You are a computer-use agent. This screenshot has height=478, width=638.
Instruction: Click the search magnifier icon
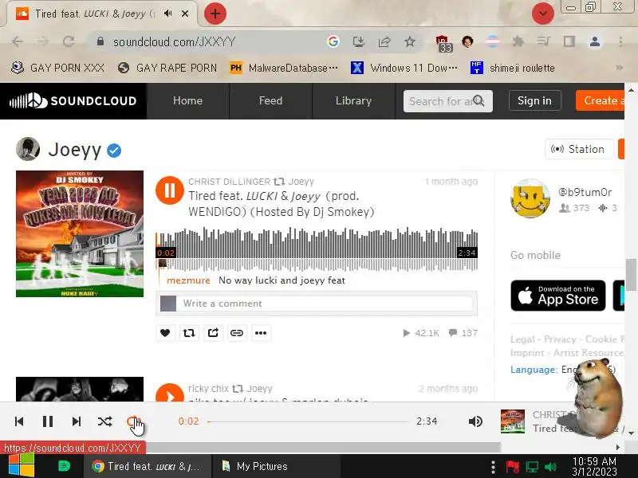tap(479, 101)
